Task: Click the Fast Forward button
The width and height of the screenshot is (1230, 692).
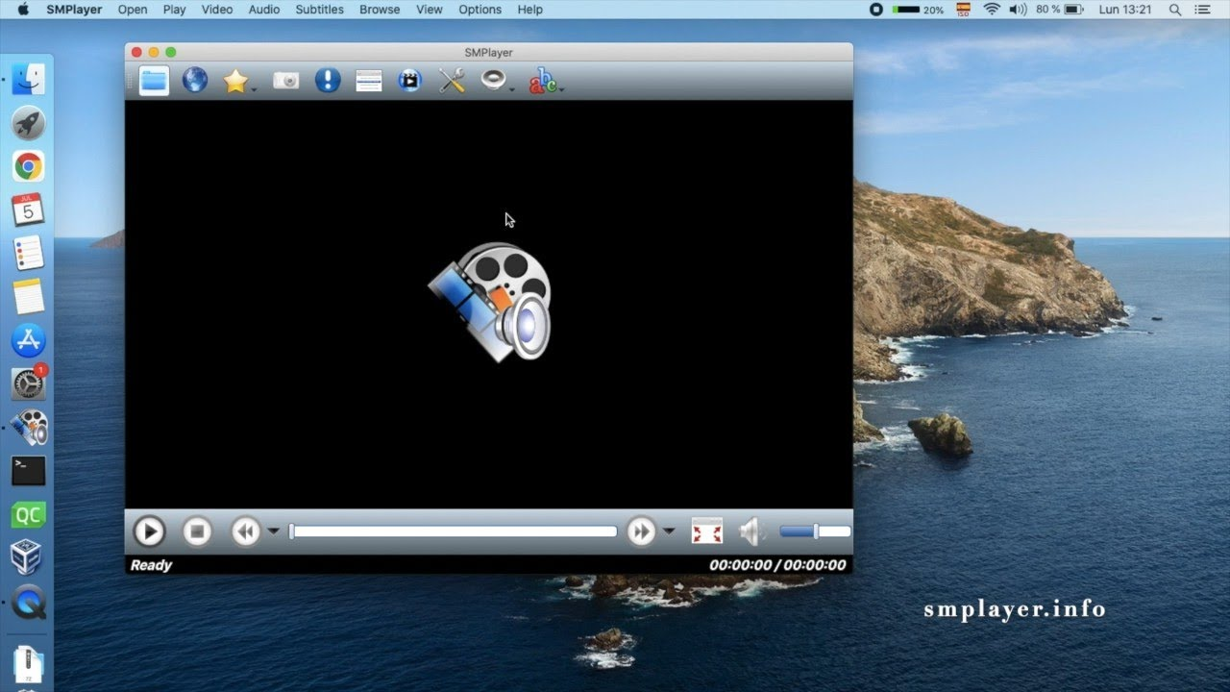Action: coord(641,531)
